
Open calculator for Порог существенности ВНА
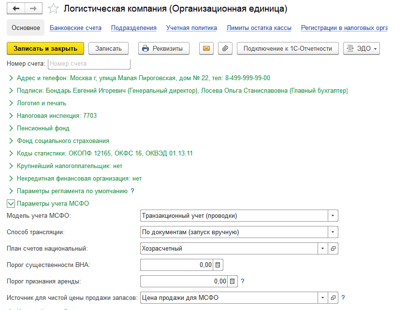coord(218,265)
